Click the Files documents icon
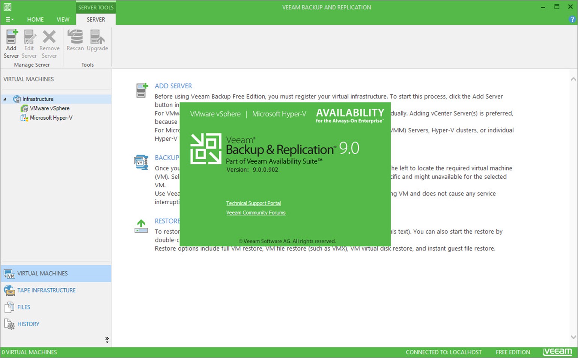The width and height of the screenshot is (578, 358). [x=9, y=307]
